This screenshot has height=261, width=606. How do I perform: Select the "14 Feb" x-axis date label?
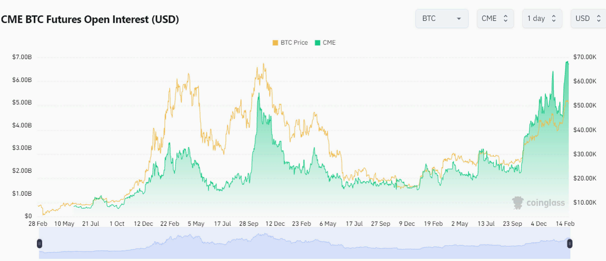point(566,224)
